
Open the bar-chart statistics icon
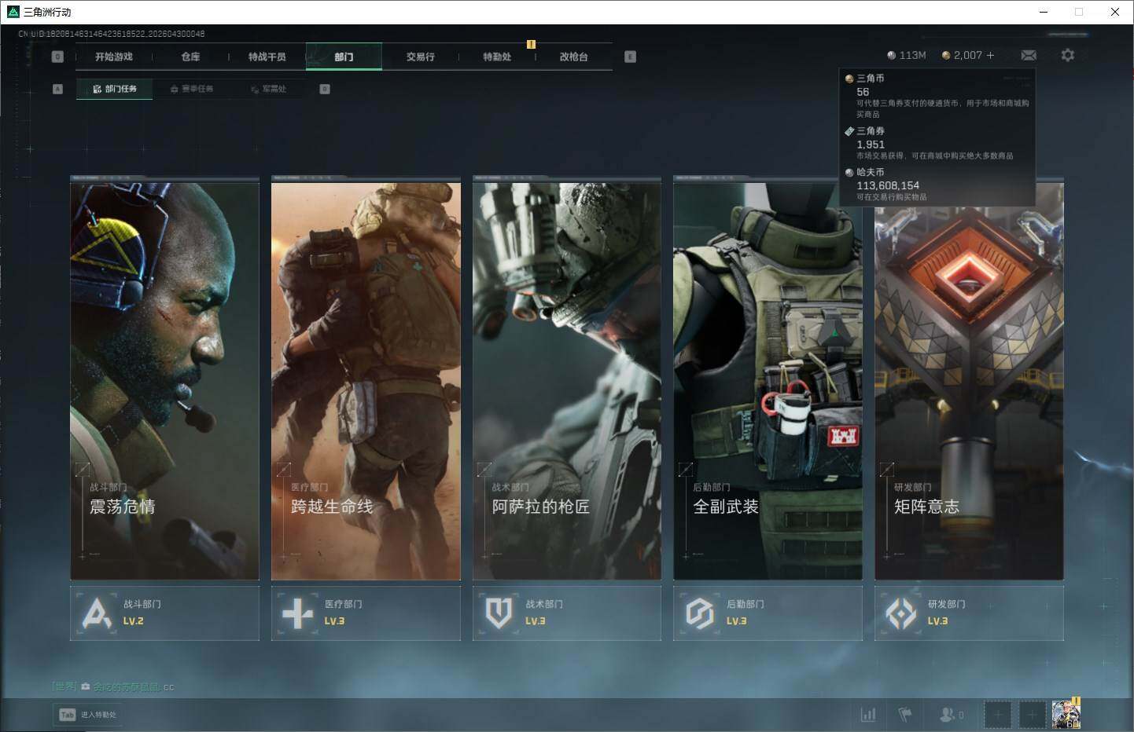click(x=868, y=714)
